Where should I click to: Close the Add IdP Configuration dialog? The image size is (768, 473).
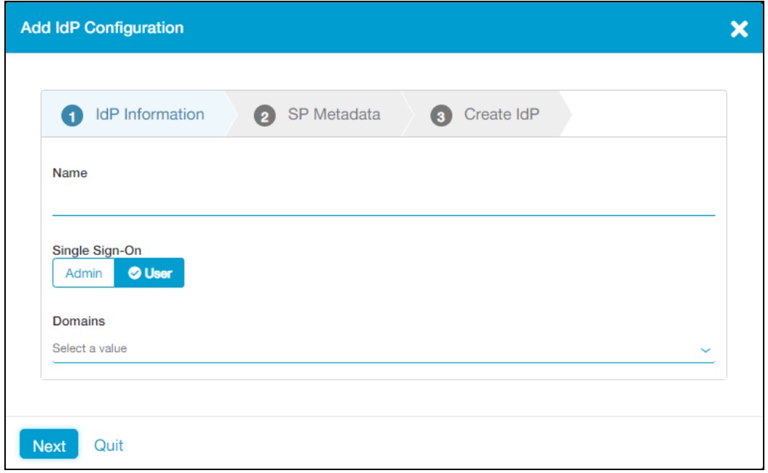[x=738, y=29]
